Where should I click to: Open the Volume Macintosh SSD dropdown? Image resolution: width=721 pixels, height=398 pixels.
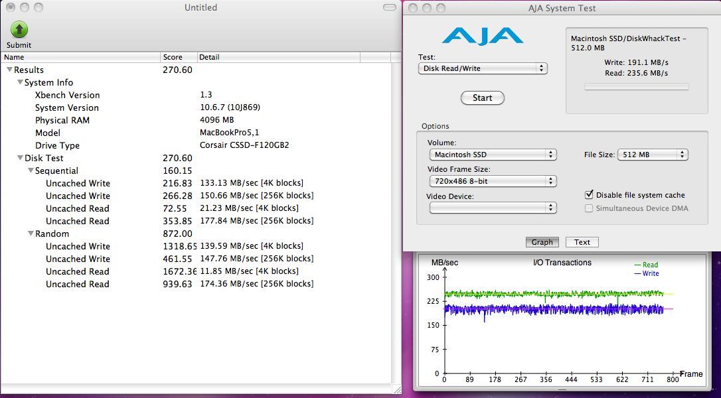(493, 155)
